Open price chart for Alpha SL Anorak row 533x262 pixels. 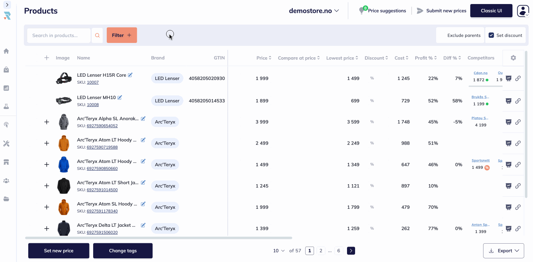pos(508,122)
